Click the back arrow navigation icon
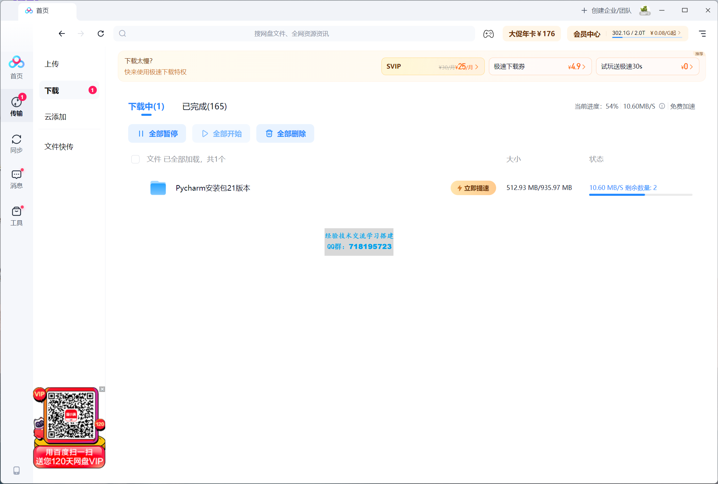 click(62, 33)
